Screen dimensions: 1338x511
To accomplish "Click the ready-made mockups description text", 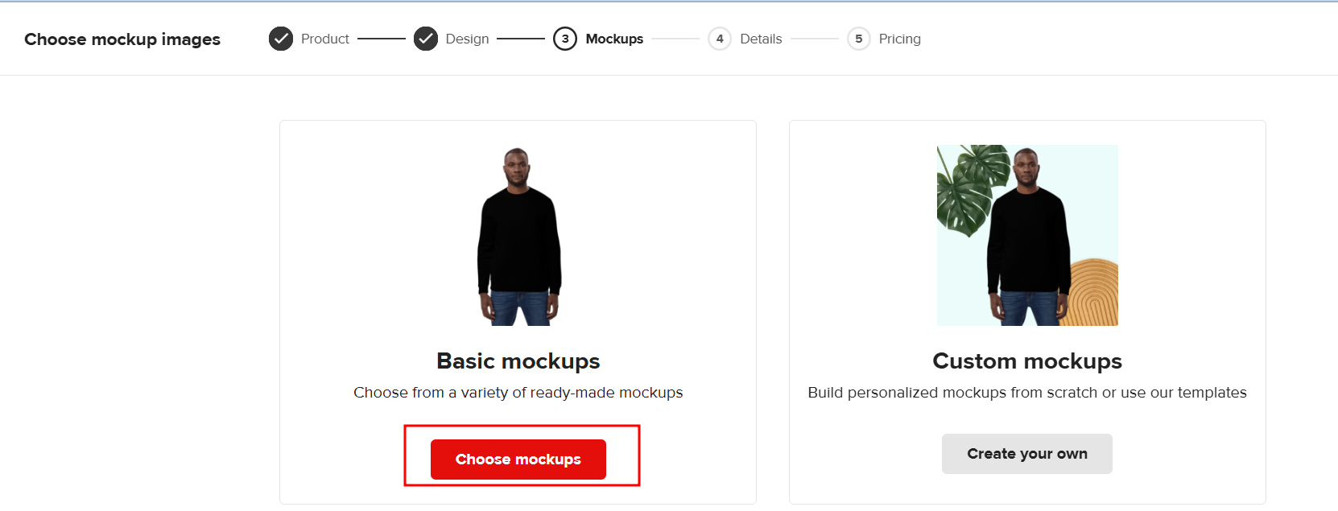I will (518, 393).
